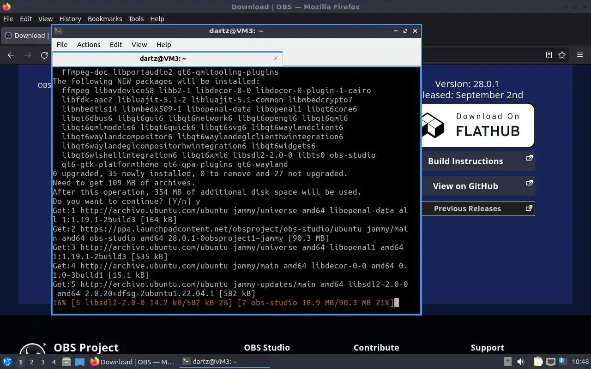
Task: Open the terminal Actions menu
Action: [x=89, y=45]
